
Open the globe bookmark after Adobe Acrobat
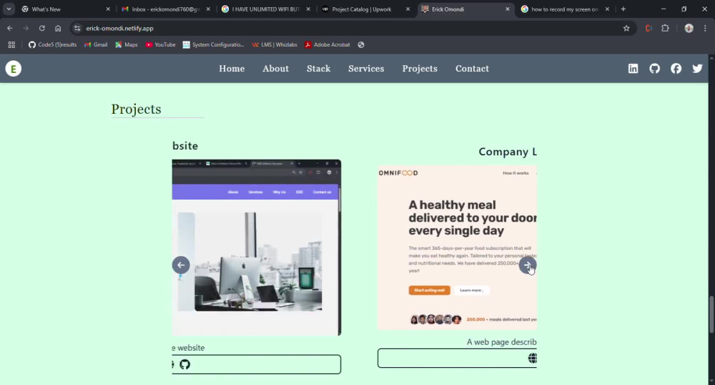361,44
